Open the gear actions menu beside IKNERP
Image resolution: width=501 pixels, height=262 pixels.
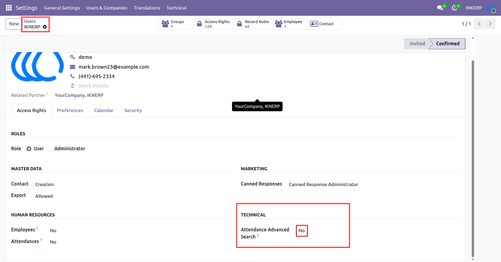click(x=45, y=27)
